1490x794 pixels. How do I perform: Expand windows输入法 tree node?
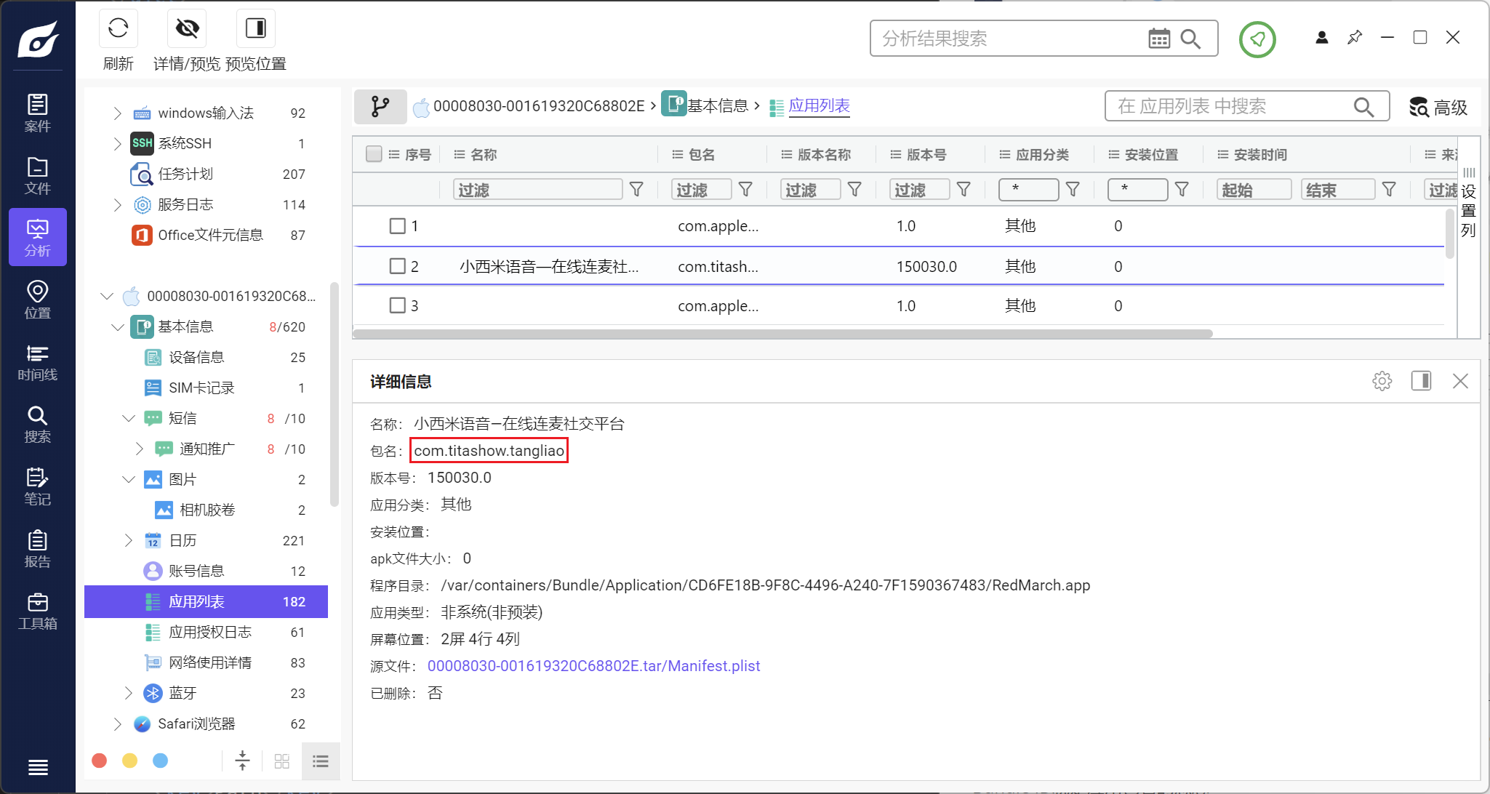click(x=118, y=113)
